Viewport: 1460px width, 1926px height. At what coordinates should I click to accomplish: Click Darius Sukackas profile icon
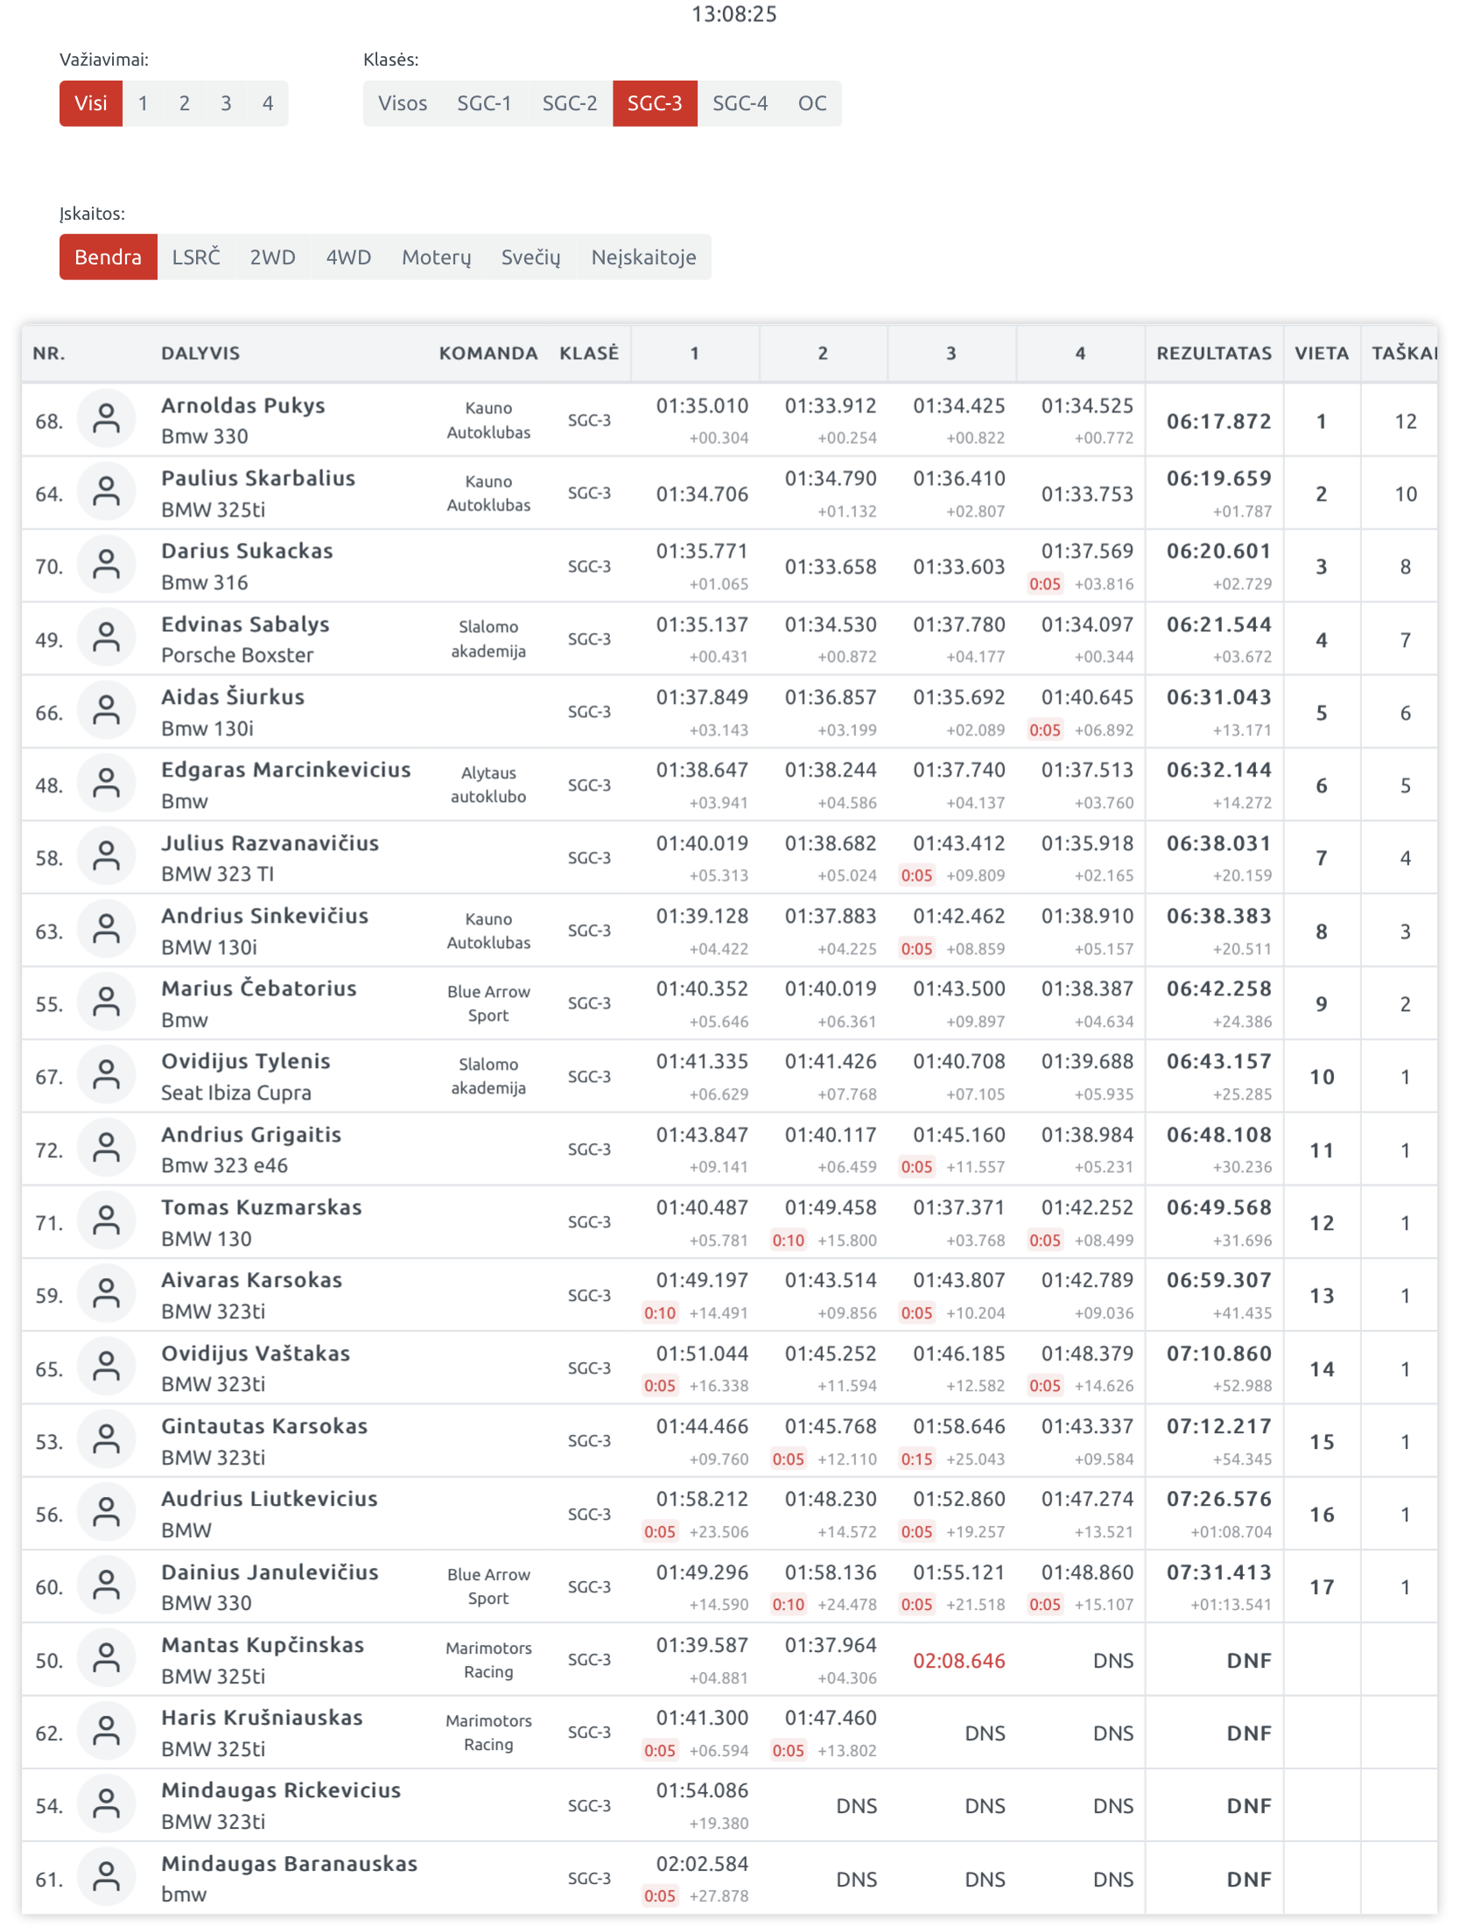click(106, 565)
